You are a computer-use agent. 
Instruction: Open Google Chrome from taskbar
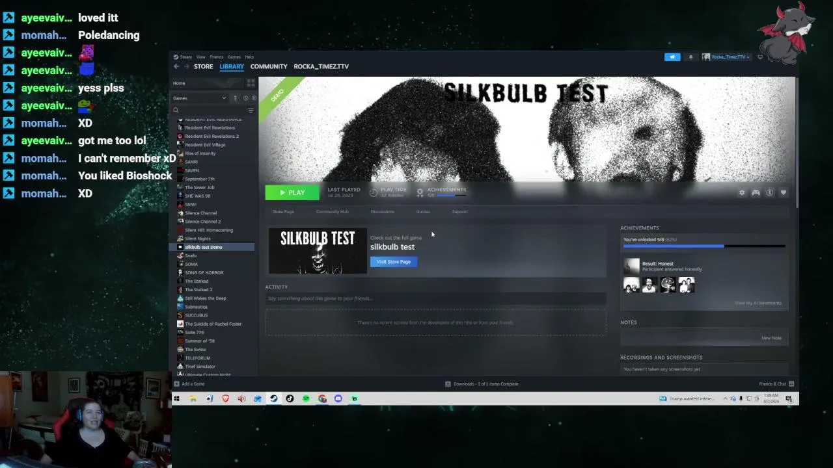click(322, 398)
